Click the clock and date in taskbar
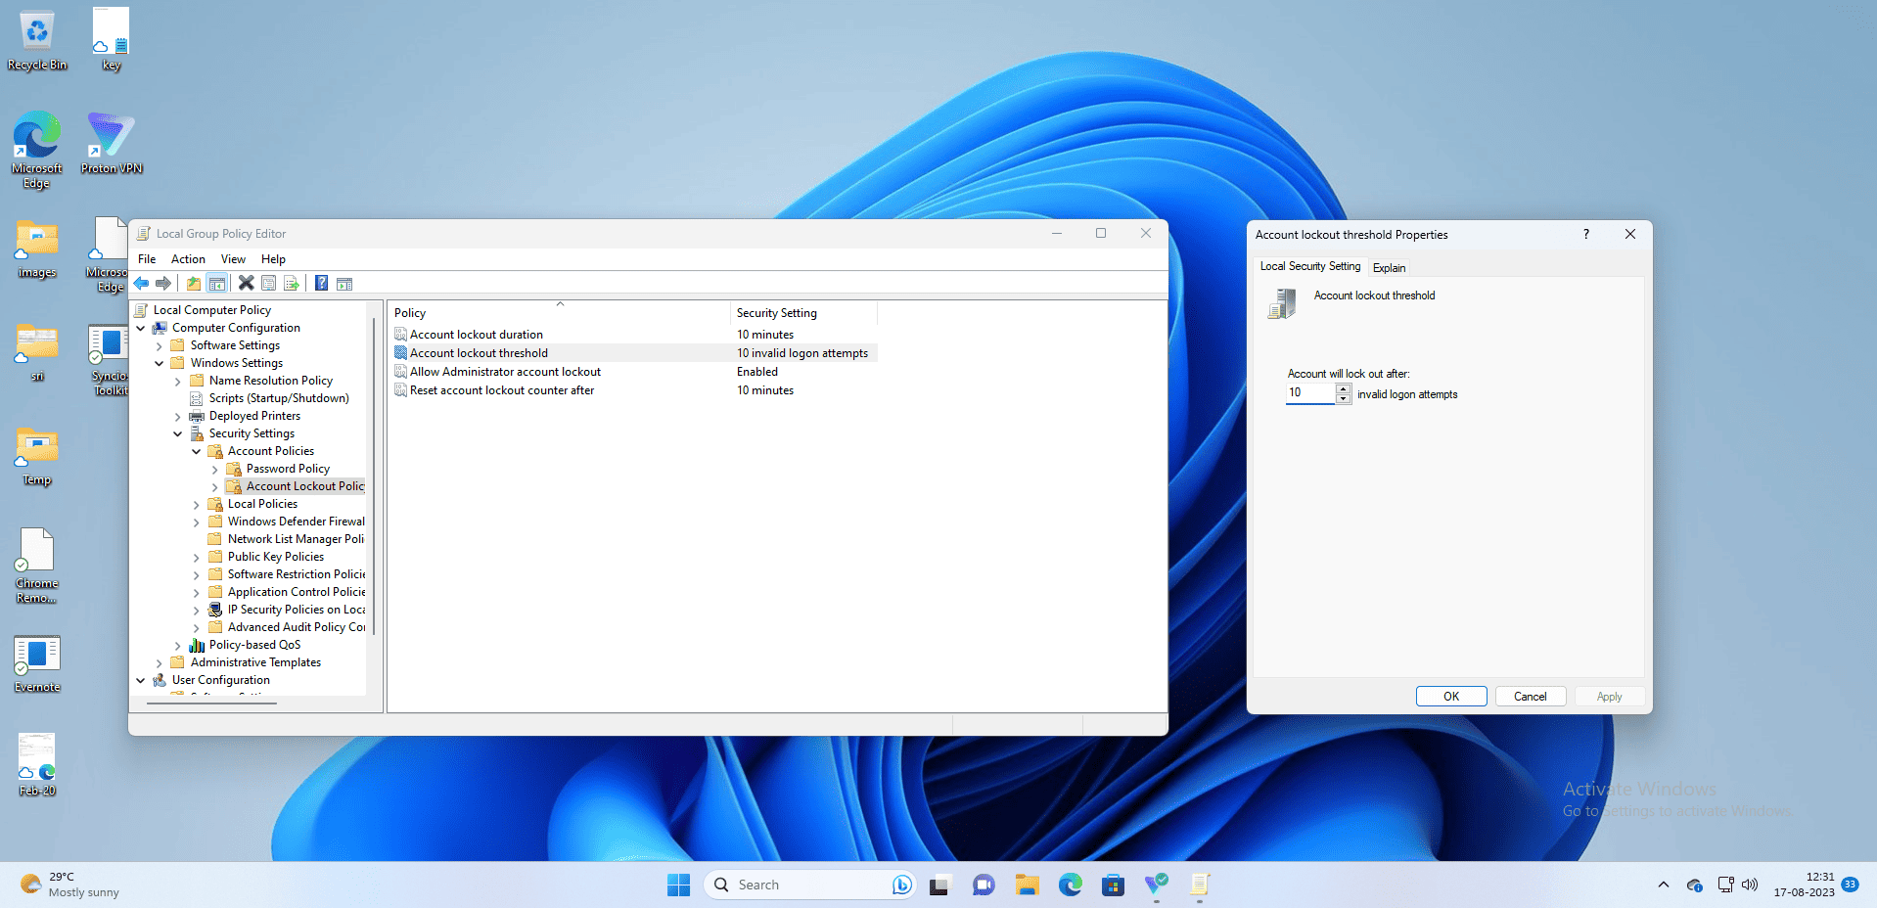This screenshot has width=1877, height=908. [x=1804, y=885]
